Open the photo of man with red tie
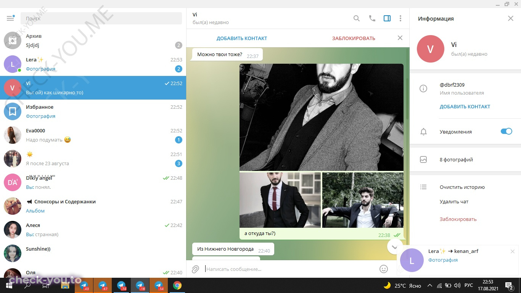This screenshot has height=293, width=521. pyautogui.click(x=280, y=200)
